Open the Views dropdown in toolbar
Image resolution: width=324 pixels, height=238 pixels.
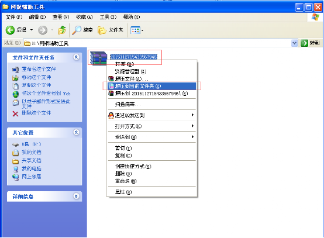click(x=137, y=30)
